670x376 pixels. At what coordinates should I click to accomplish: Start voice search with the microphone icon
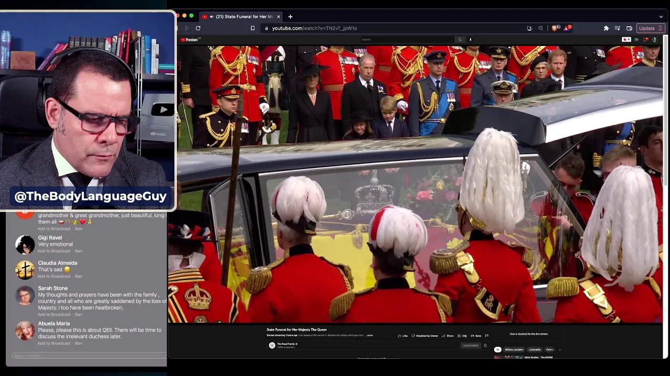point(470,40)
